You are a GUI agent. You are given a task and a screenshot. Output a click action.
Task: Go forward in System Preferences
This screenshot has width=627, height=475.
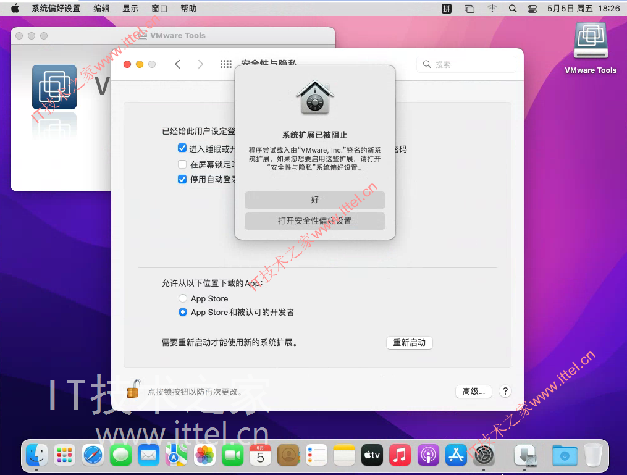201,64
